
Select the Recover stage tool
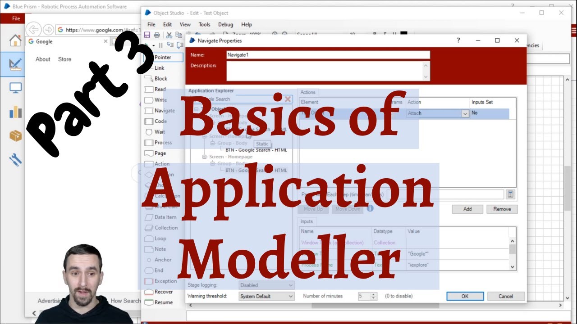(158, 292)
